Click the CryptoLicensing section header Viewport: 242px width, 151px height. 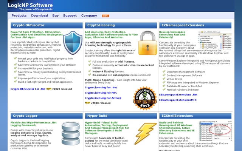coord(121,25)
